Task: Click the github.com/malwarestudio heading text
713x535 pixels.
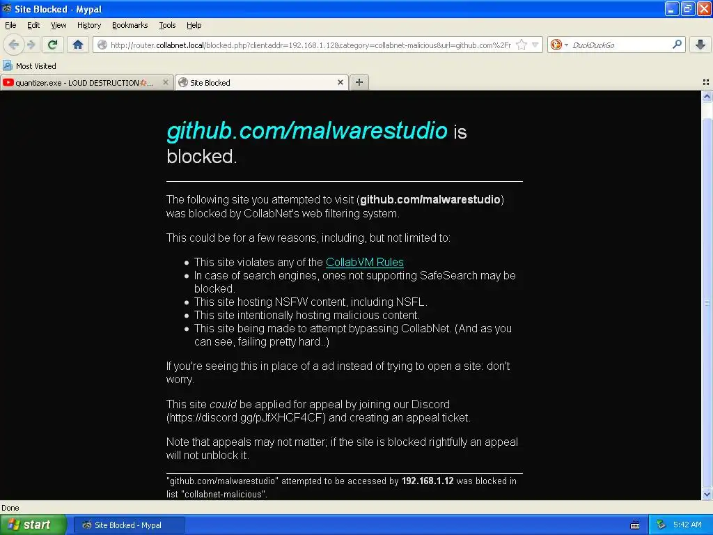Action: (307, 130)
